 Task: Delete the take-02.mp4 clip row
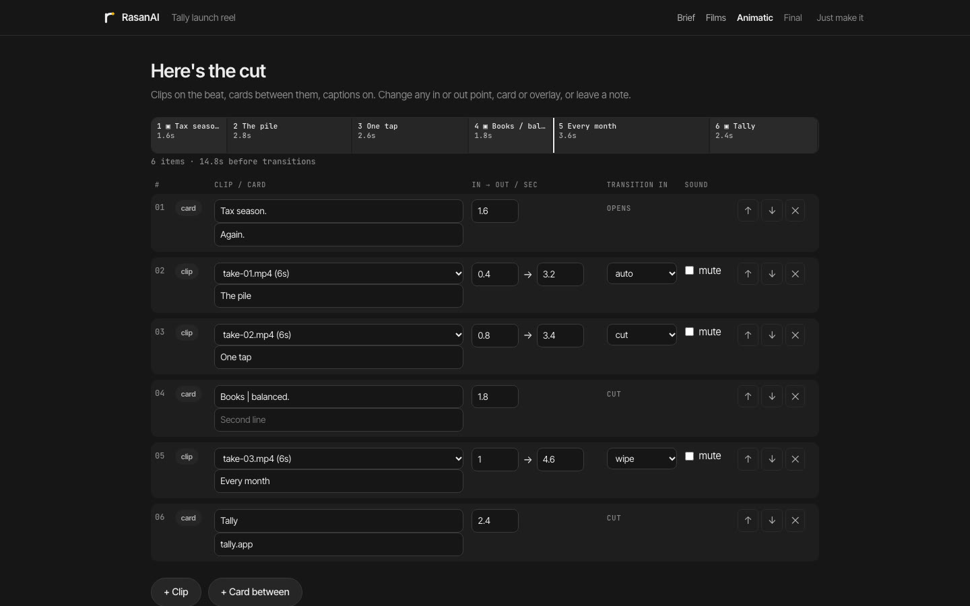coord(796,335)
